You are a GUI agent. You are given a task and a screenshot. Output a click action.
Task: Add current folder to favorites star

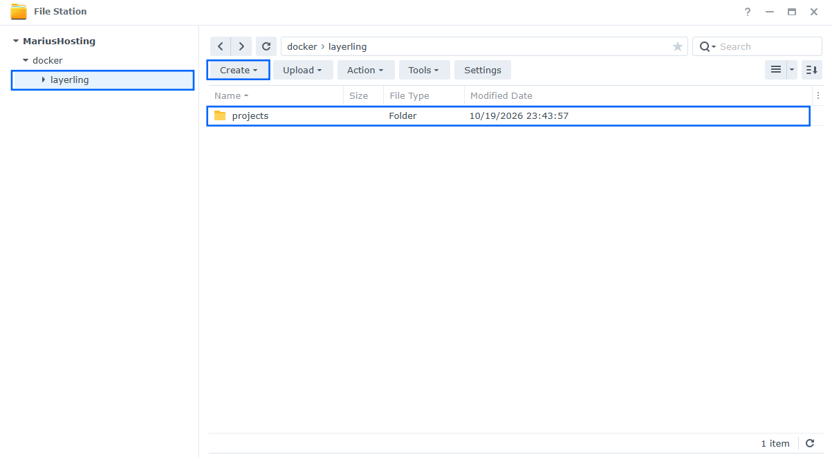[678, 46]
